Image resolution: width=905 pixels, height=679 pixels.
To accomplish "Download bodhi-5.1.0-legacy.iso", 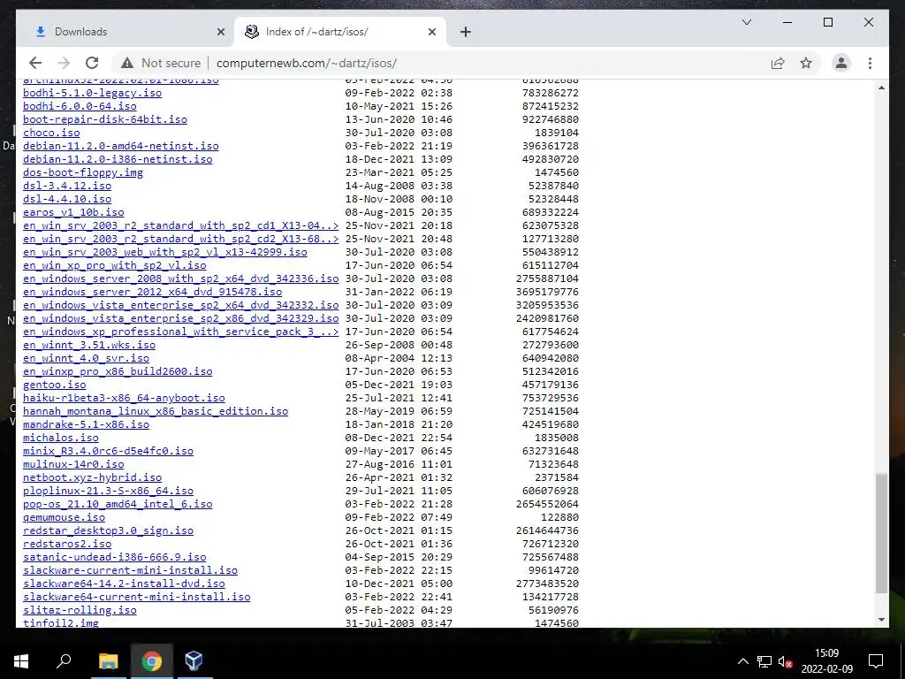I will coord(92,93).
